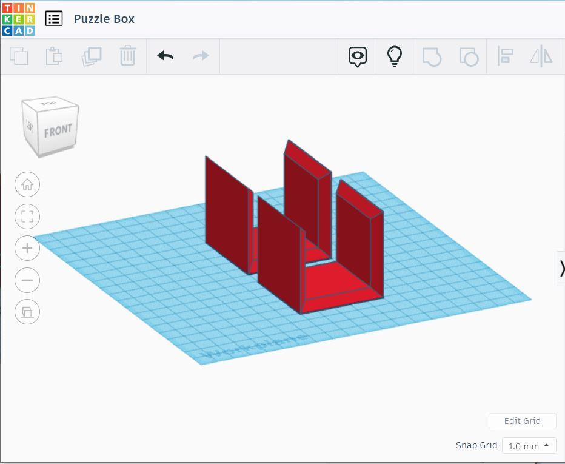Undo the last action
Screen dimensions: 565x464
165,56
